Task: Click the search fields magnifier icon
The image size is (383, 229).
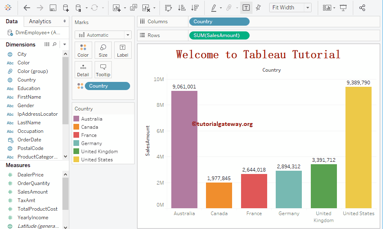Action: point(55,44)
